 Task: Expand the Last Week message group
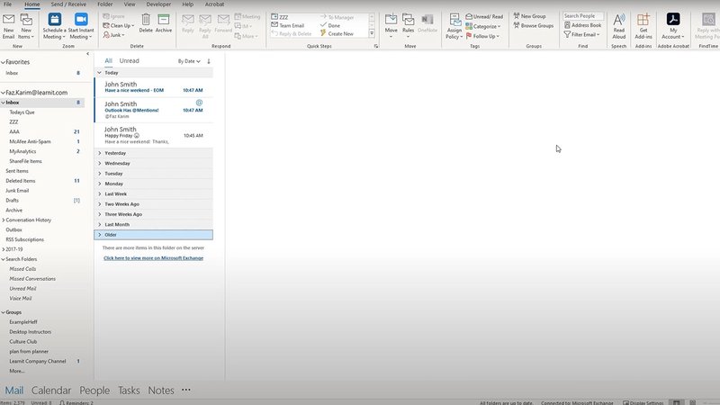coord(99,193)
